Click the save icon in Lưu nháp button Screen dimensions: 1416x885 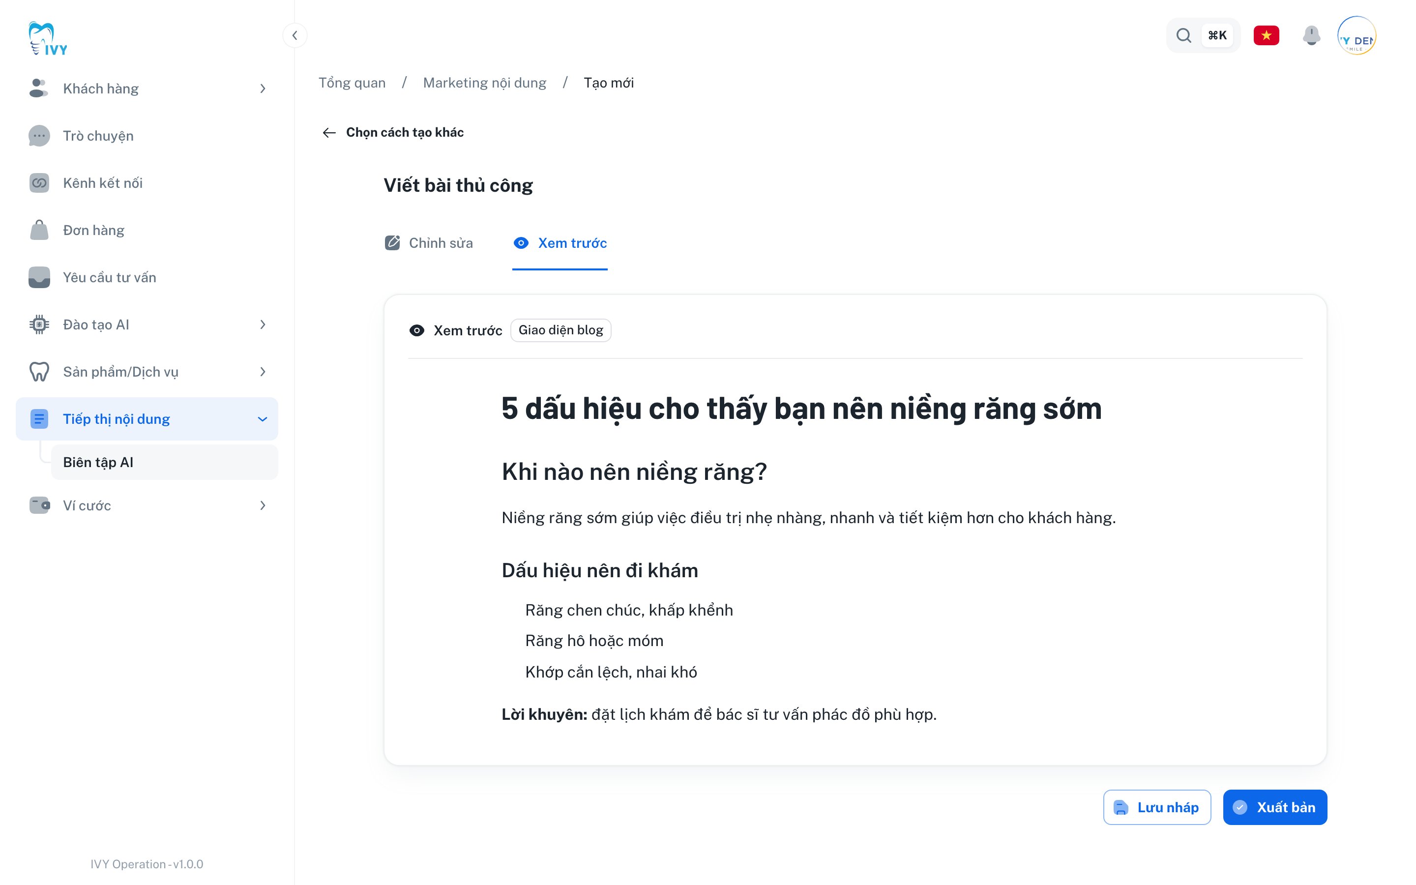click(1121, 808)
